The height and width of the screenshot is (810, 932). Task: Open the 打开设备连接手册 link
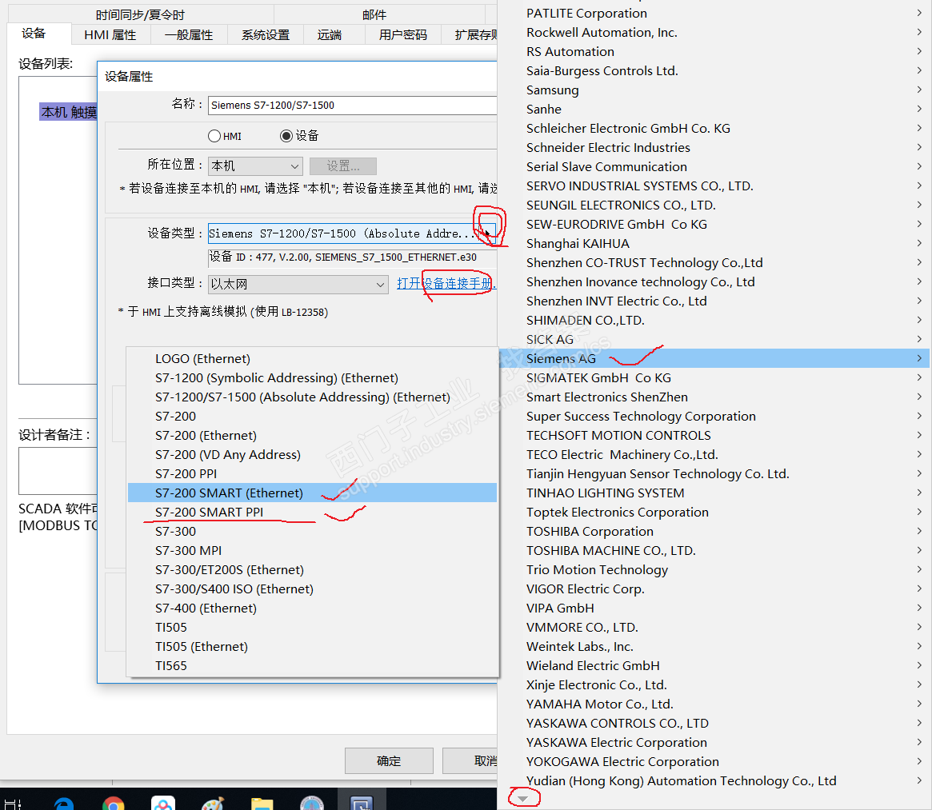[x=446, y=284]
